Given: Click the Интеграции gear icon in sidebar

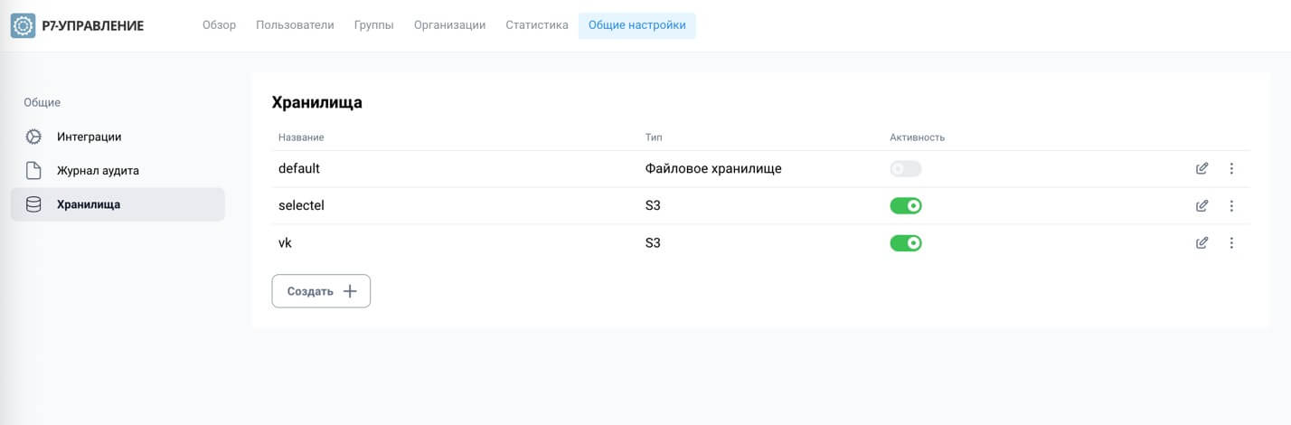Looking at the screenshot, I should 33,137.
